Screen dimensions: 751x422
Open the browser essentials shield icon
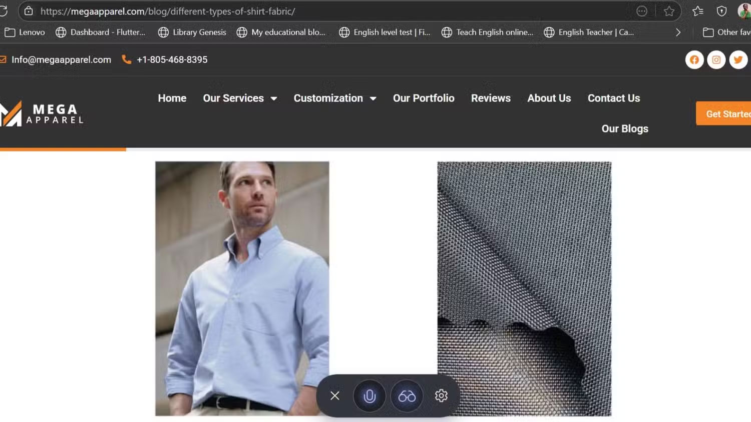pyautogui.click(x=721, y=11)
